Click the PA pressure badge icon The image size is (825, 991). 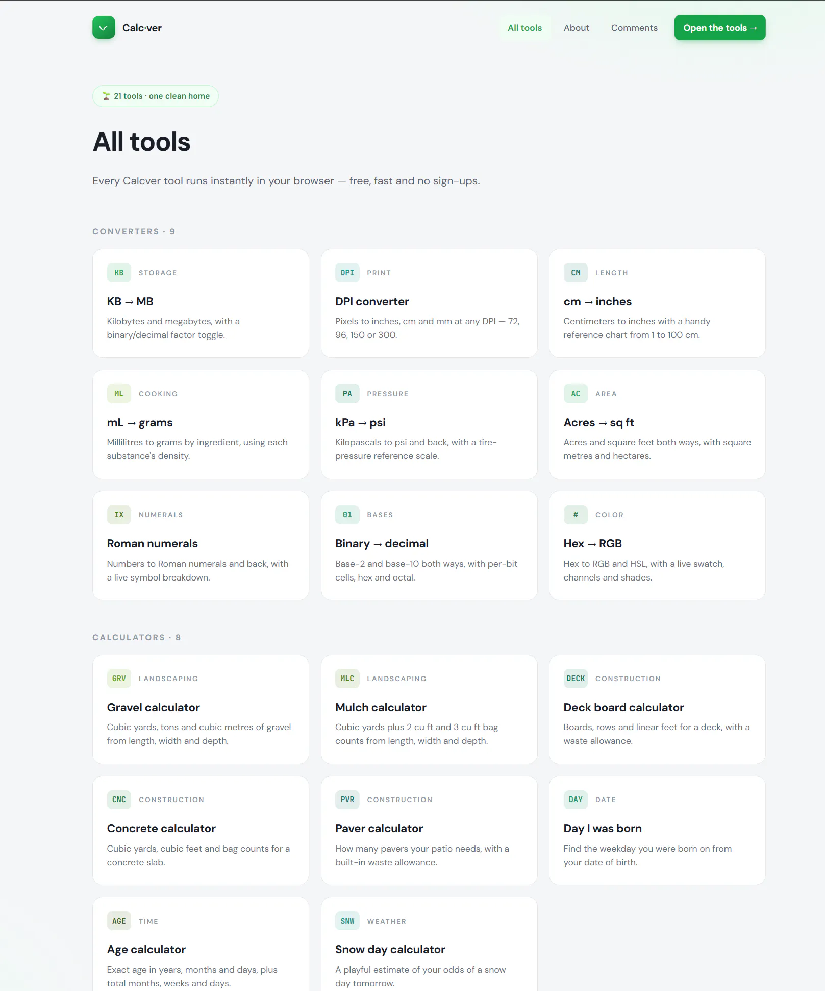click(x=347, y=394)
